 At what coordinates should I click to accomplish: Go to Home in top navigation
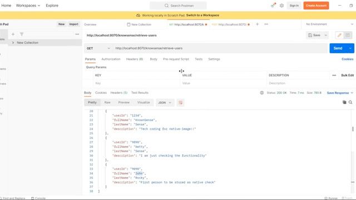tap(6, 6)
